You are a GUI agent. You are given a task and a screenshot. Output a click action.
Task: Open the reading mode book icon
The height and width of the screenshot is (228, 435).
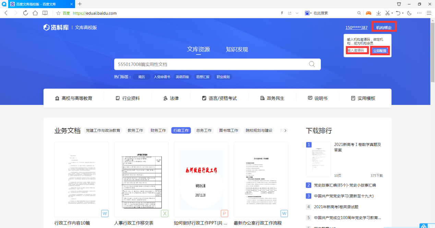pyautogui.click(x=45, y=13)
